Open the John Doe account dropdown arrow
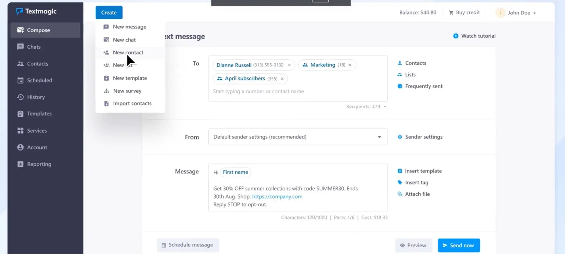 tap(535, 13)
